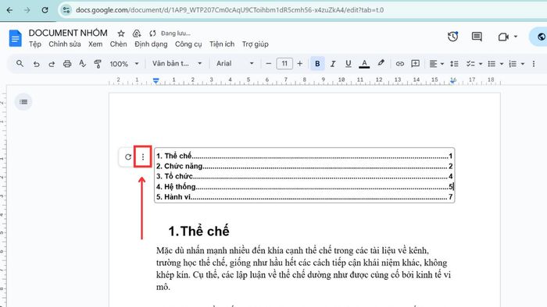
Task: Select the paint format tool
Action: coord(98,64)
